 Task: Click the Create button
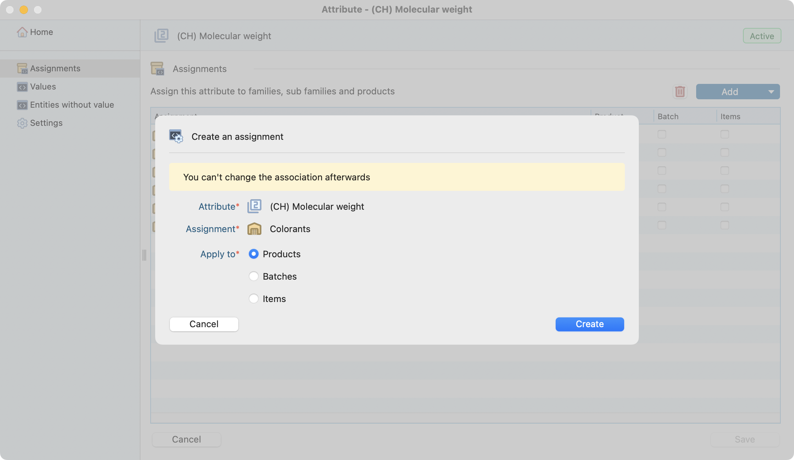590,324
